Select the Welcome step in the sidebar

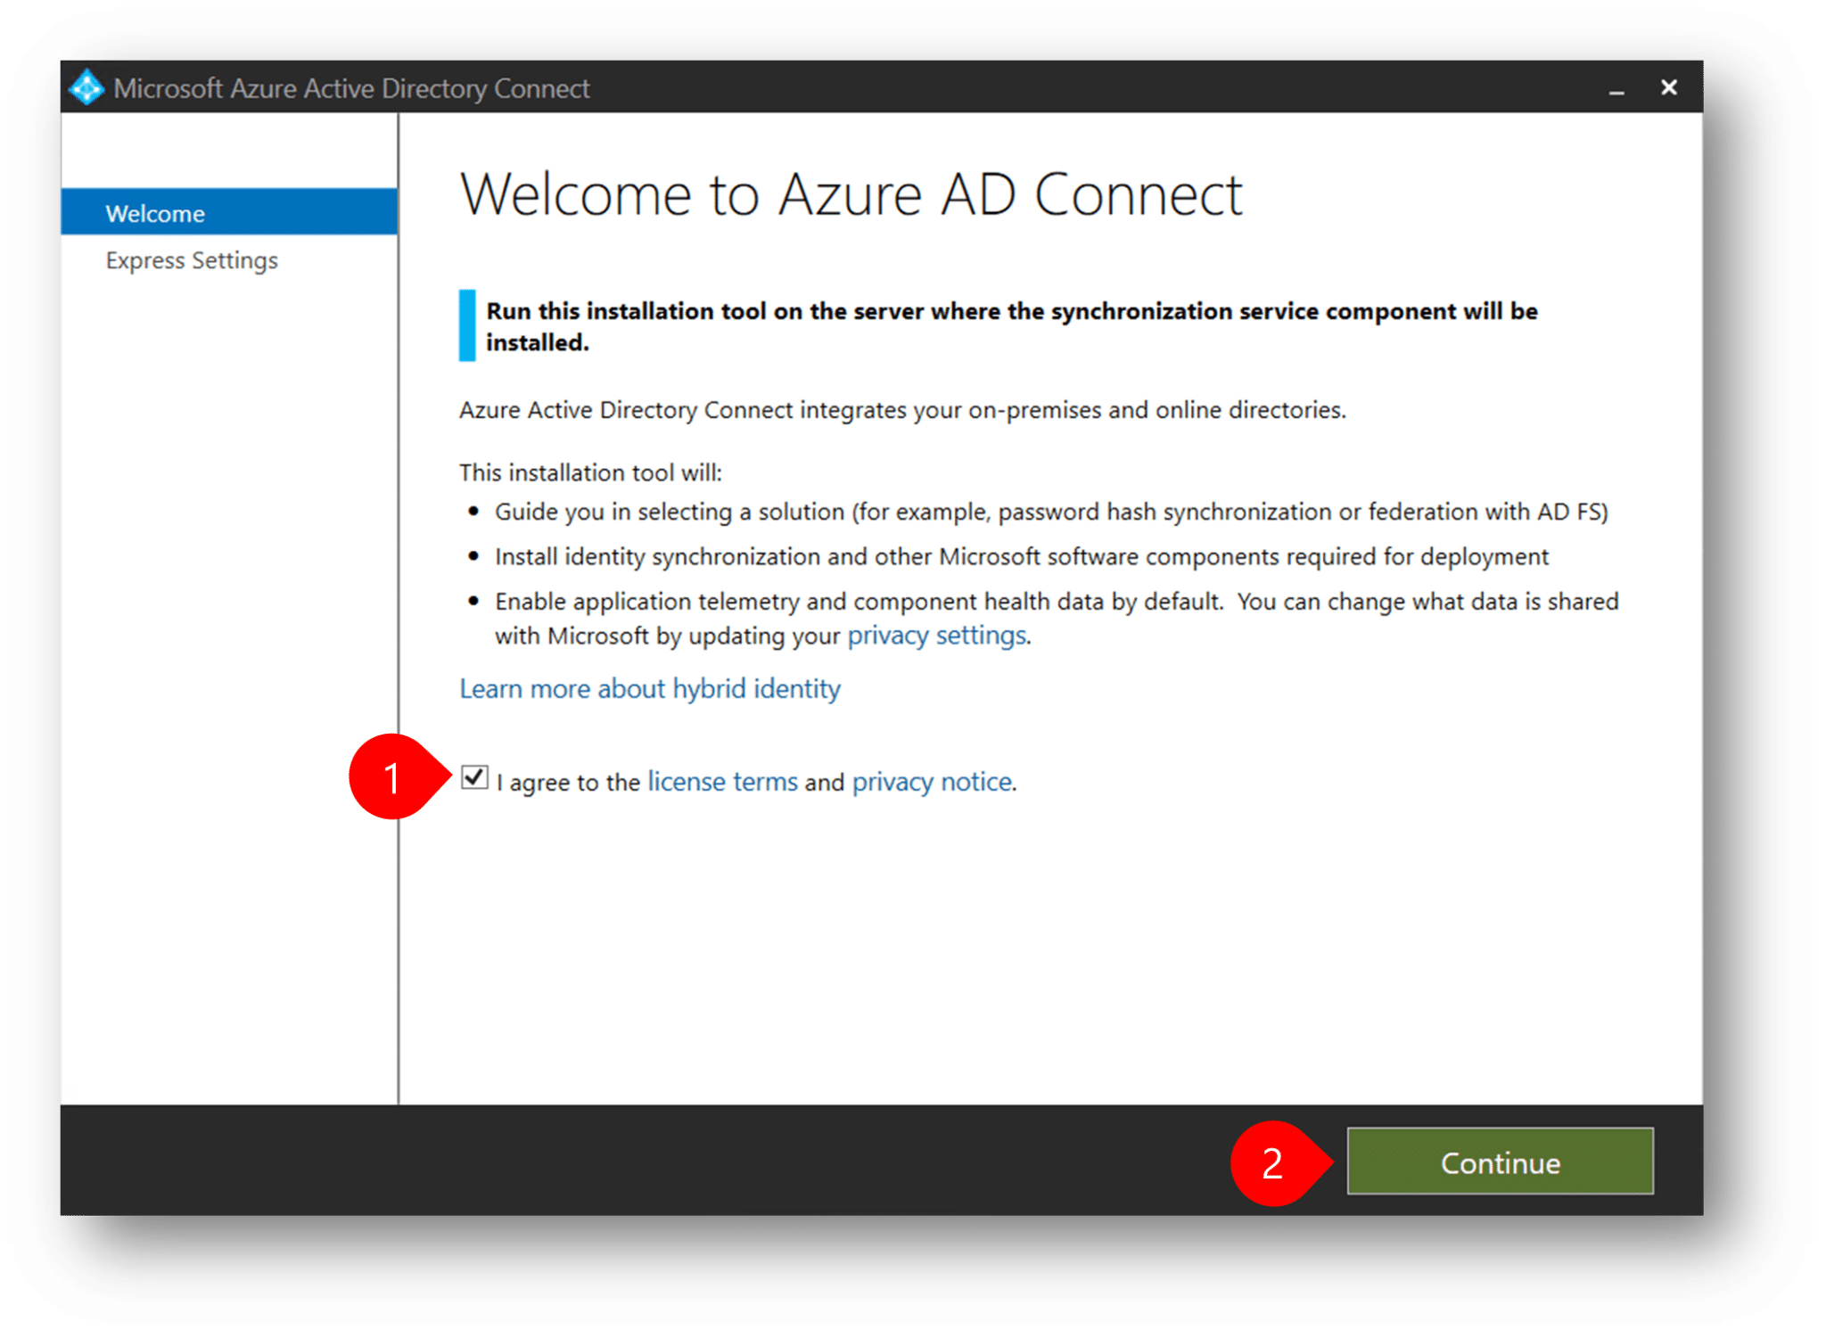pyautogui.click(x=228, y=213)
